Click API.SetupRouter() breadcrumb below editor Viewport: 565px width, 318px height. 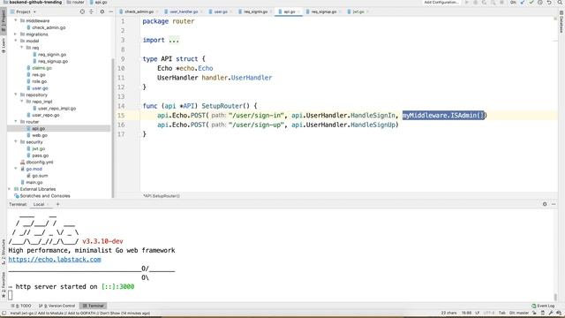click(162, 196)
